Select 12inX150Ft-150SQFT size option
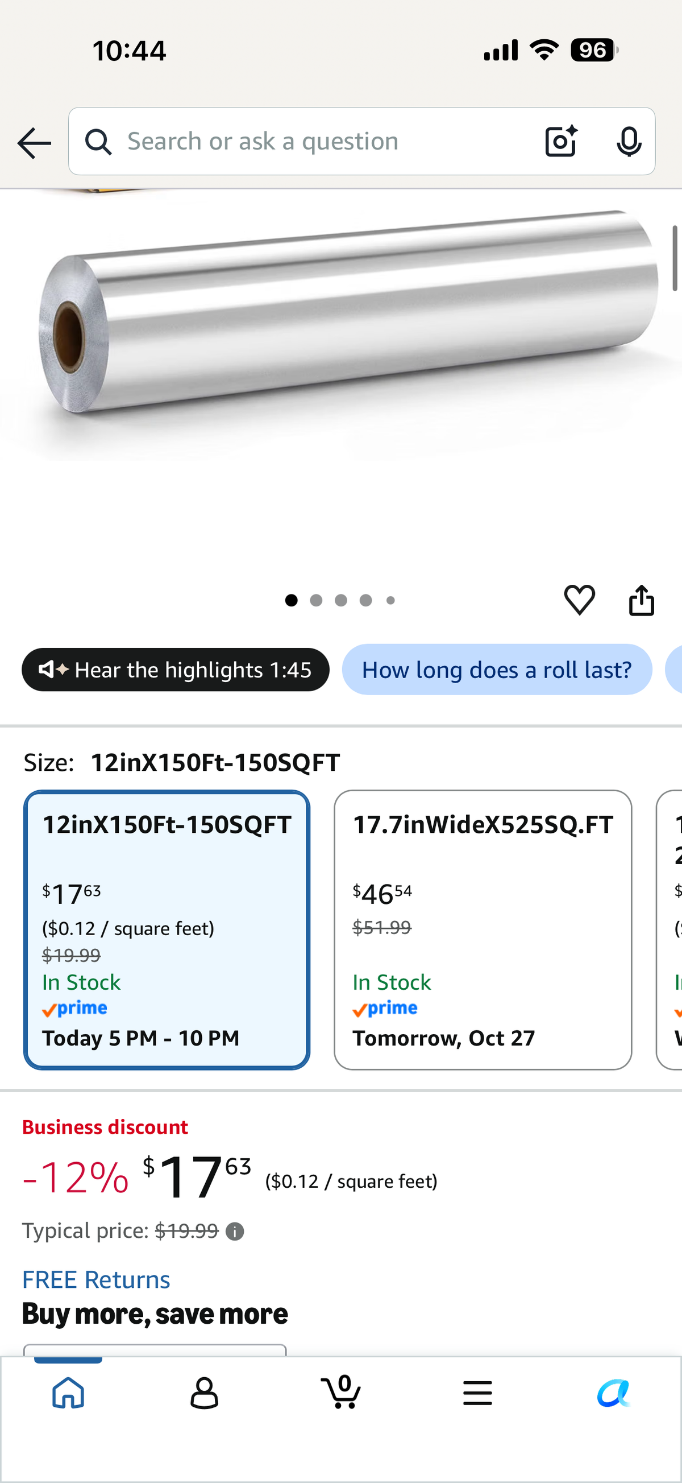682x1483 pixels. click(x=167, y=930)
